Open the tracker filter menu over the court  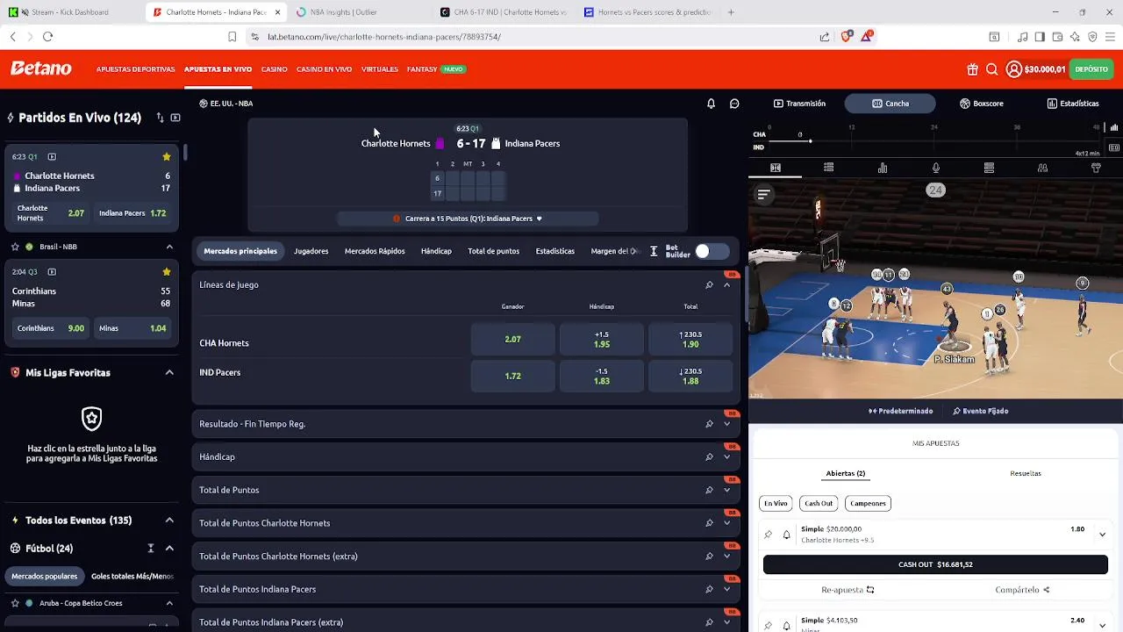(x=763, y=194)
